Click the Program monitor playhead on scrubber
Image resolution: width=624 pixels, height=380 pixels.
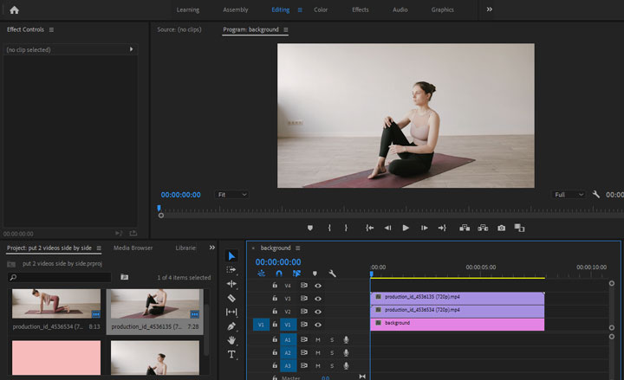tap(159, 208)
